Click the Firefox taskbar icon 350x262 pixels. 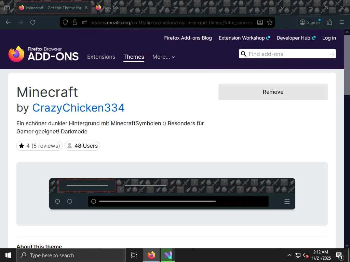click(151, 255)
